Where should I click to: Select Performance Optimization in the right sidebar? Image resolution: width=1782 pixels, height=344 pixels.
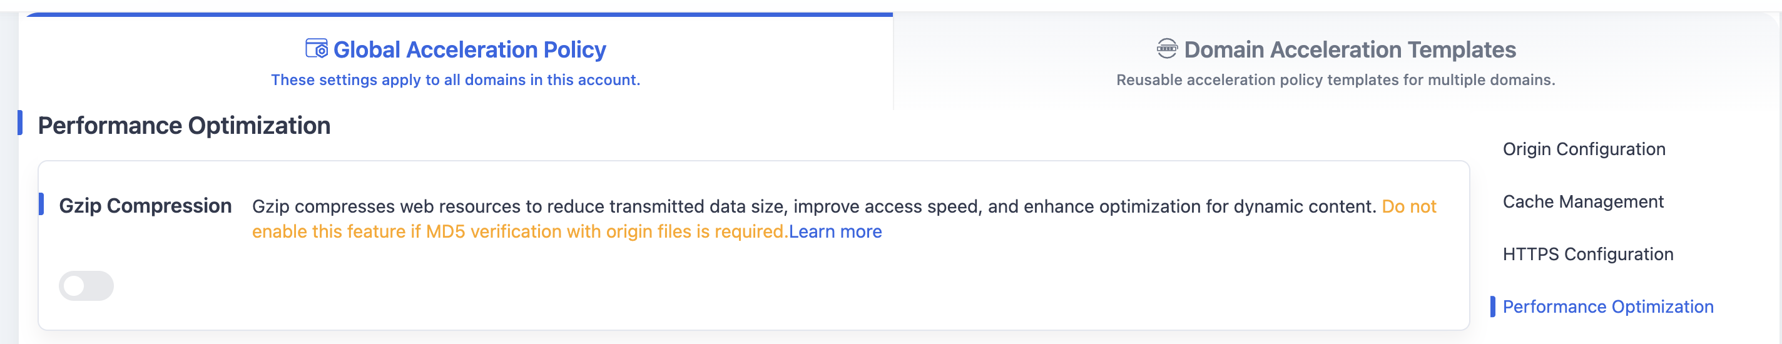click(x=1607, y=306)
